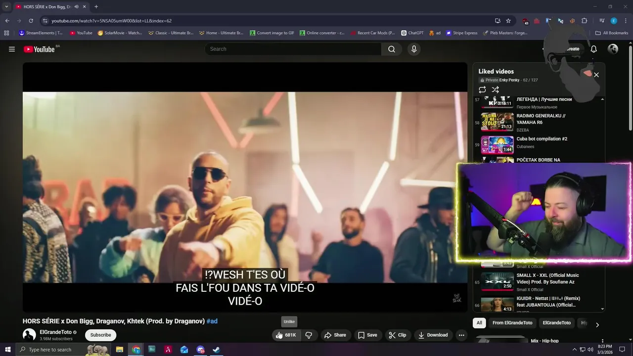Screen dimensions: 633x356
Task: Dislike this video
Action: [309, 335]
